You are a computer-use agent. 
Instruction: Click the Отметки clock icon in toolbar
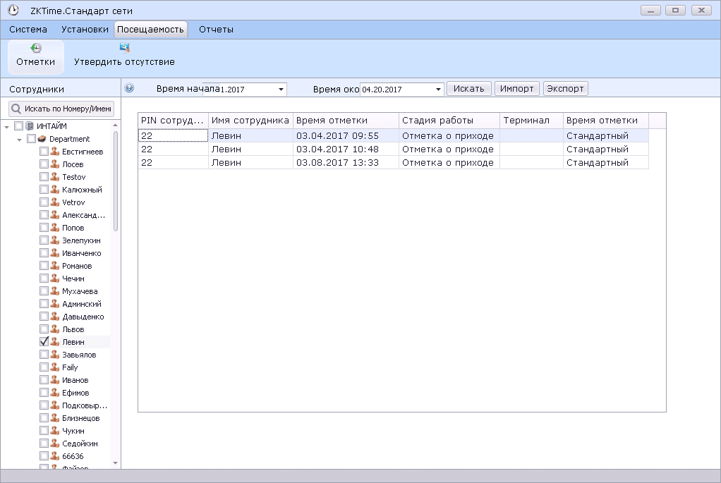point(36,48)
